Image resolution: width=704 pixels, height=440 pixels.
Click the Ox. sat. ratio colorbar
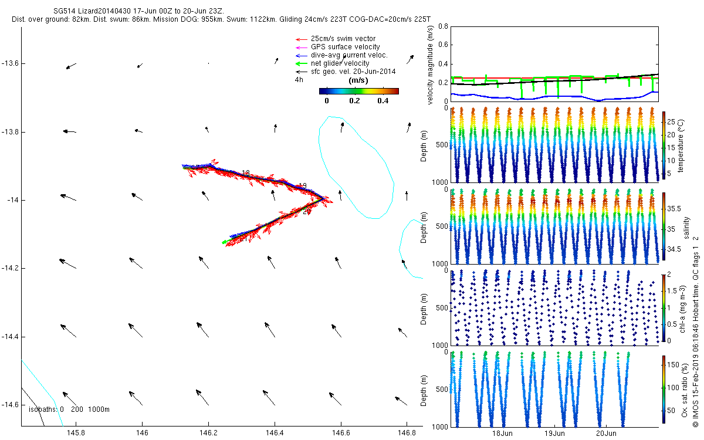click(664, 389)
